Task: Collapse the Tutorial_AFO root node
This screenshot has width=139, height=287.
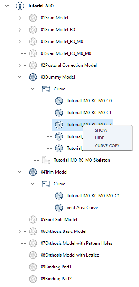Action: click(x=7, y=6)
